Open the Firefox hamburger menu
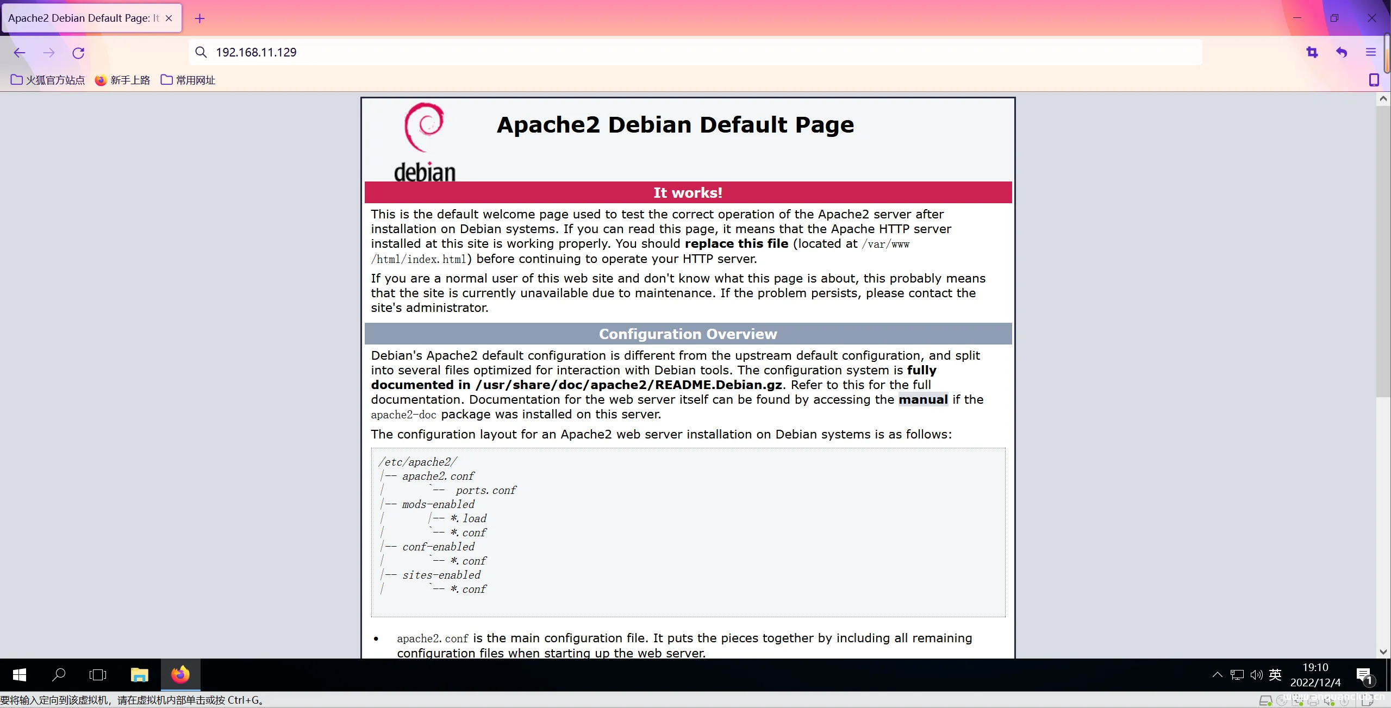This screenshot has height=708, width=1391. tap(1371, 52)
